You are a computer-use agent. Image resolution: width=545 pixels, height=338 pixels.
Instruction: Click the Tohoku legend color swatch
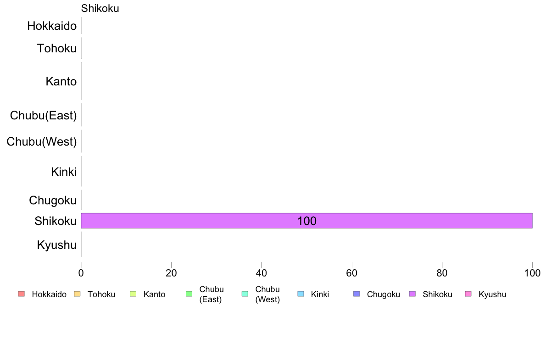click(x=77, y=294)
